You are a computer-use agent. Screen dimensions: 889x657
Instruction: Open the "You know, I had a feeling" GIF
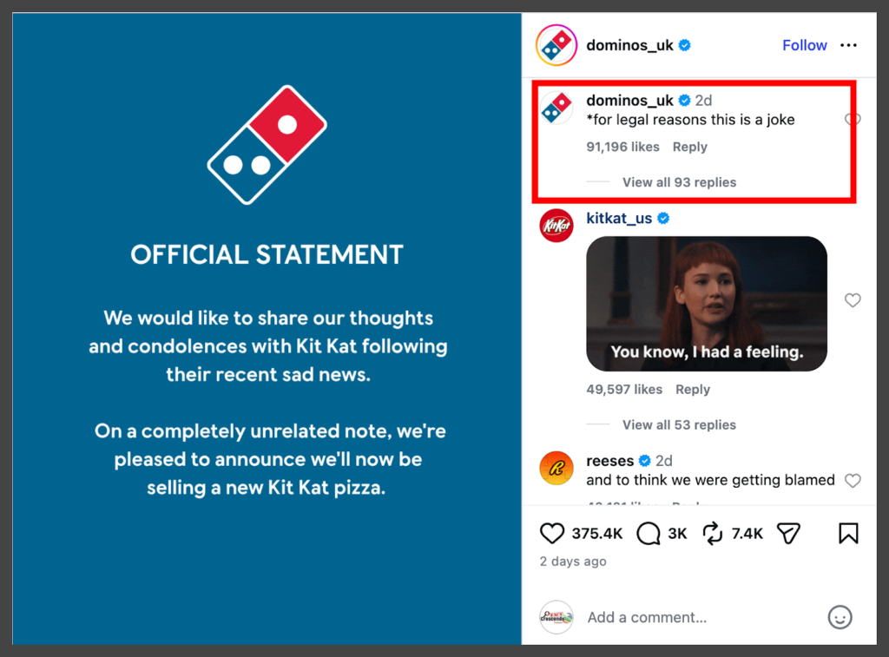click(x=706, y=304)
